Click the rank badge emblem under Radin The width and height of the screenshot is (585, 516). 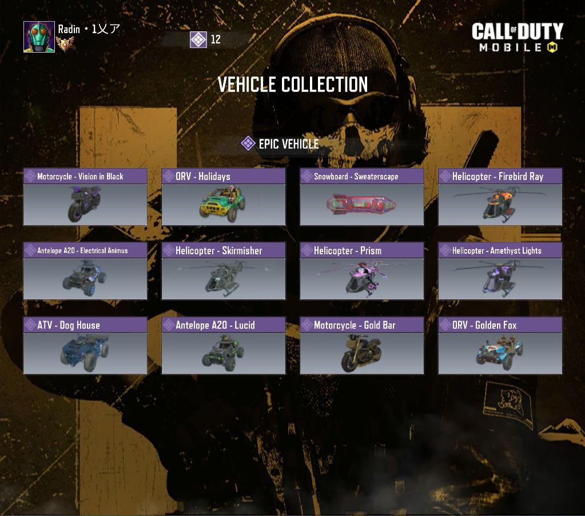click(65, 44)
